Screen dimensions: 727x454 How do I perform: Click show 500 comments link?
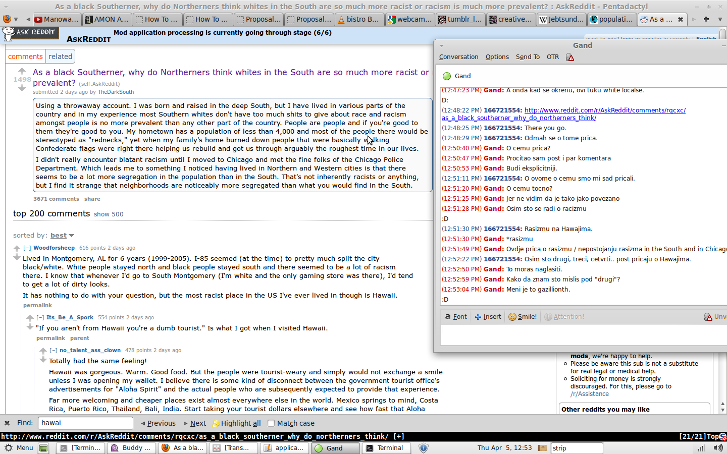pyautogui.click(x=109, y=214)
